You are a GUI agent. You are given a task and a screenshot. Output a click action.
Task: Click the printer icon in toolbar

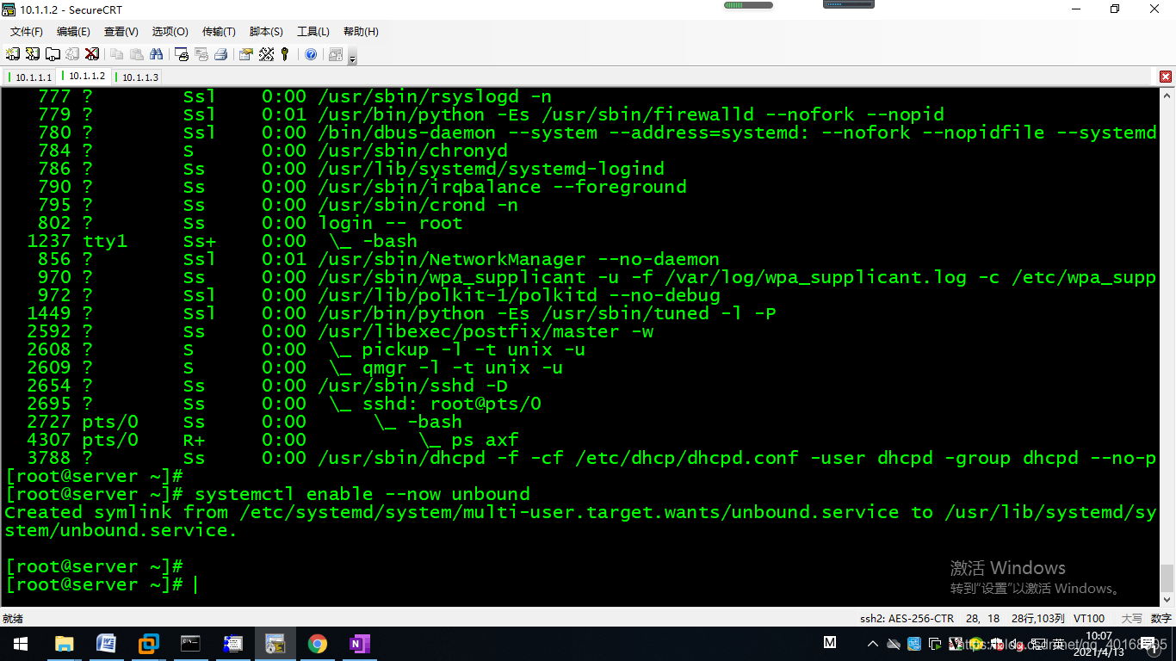pos(221,54)
